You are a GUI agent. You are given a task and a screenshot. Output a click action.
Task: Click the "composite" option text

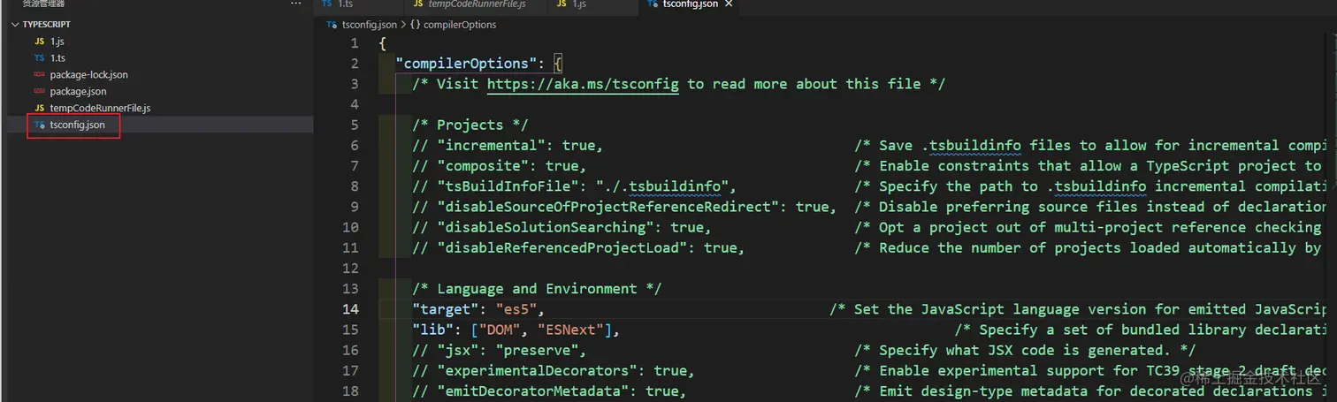pos(483,165)
